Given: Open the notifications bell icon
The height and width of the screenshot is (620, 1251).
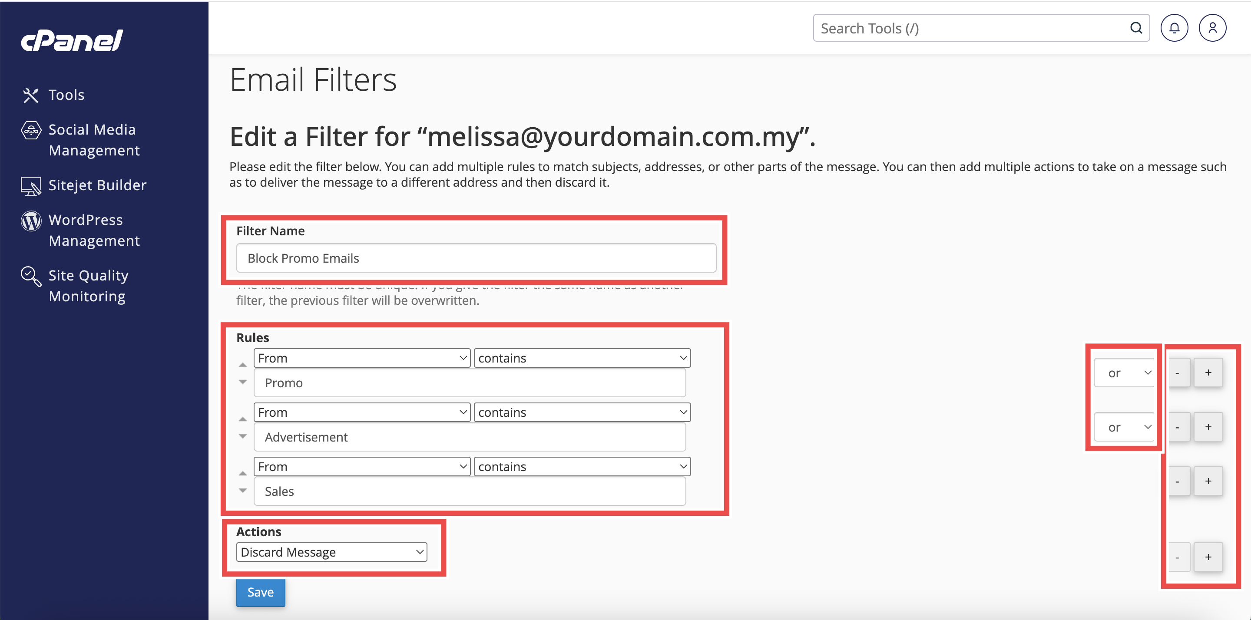Looking at the screenshot, I should [1174, 28].
